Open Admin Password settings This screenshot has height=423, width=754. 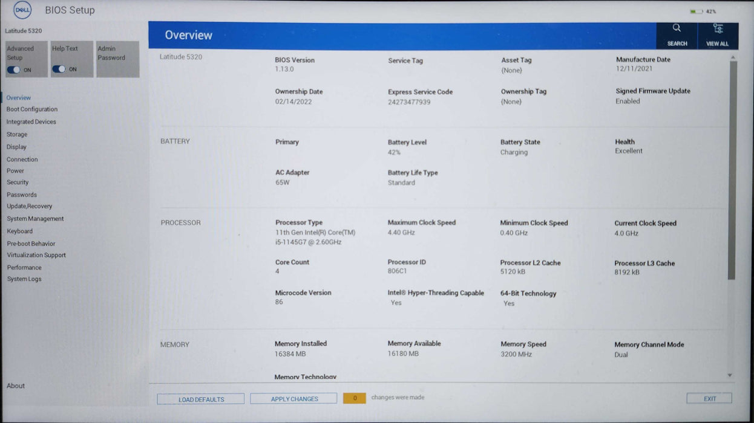(x=117, y=59)
